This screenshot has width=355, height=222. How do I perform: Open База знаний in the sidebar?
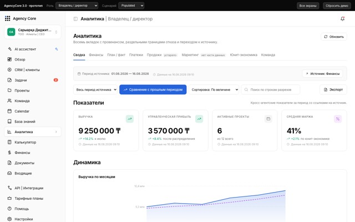click(x=33, y=122)
